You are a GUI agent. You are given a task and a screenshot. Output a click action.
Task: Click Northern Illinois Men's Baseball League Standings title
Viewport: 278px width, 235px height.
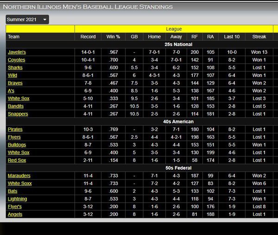pos(88,7)
